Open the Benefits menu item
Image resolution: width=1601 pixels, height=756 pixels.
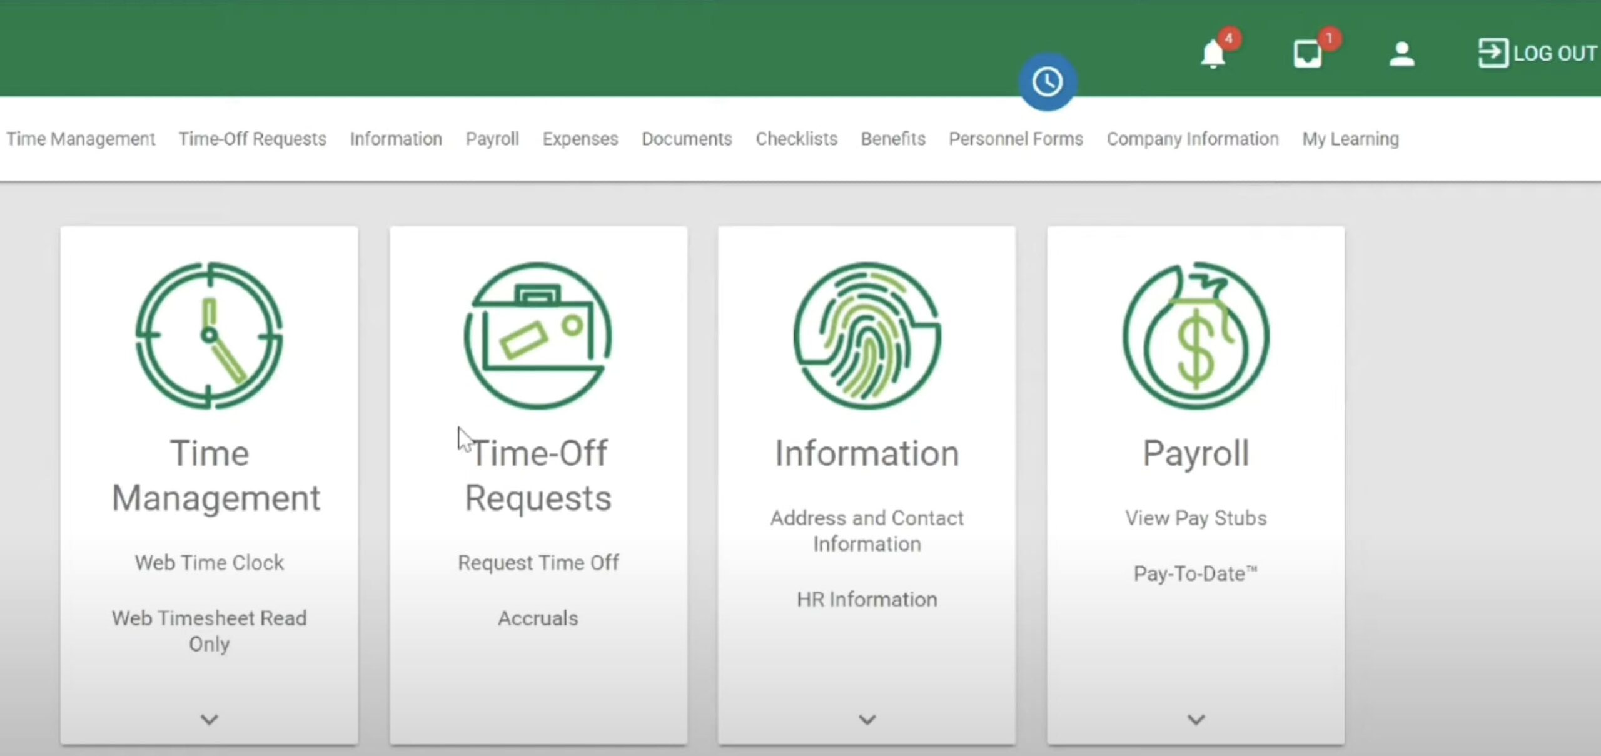[x=893, y=139]
